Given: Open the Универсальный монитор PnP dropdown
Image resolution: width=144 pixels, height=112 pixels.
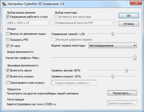Looking at the screenshot, I should pyautogui.click(x=85, y=23).
